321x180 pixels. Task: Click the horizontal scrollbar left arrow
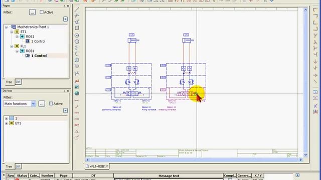(x=88, y=159)
